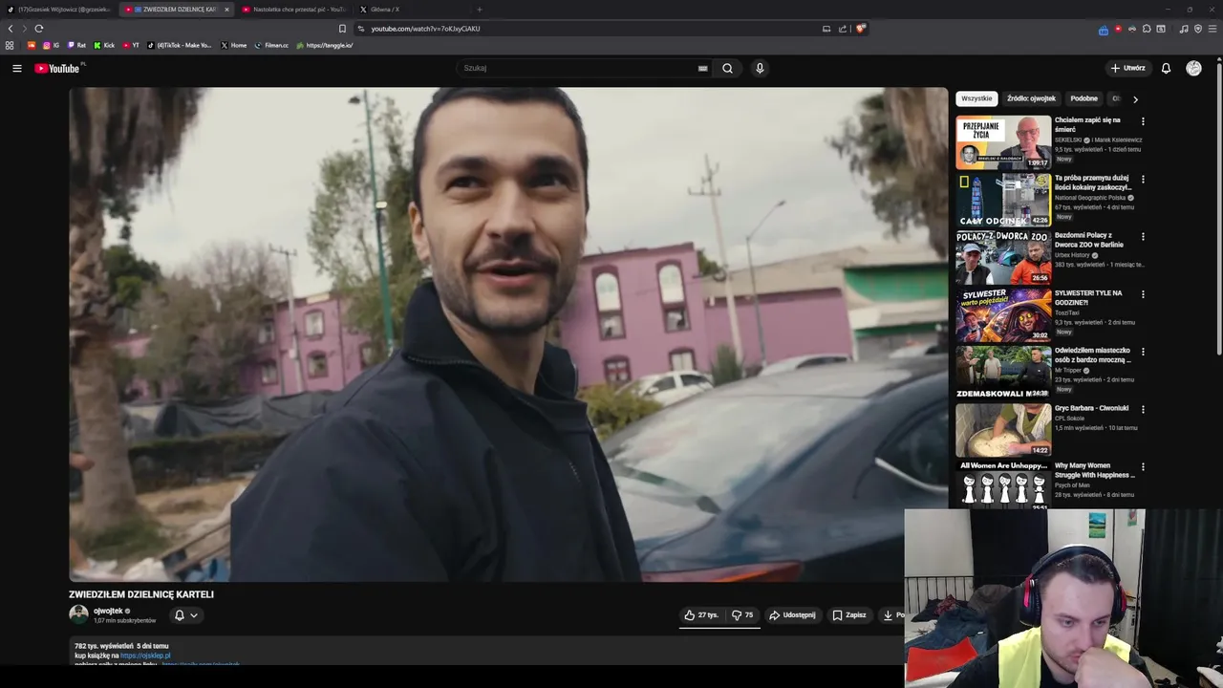Click the bookmark icon beside address bar
The width and height of the screenshot is (1223, 688).
[342, 29]
